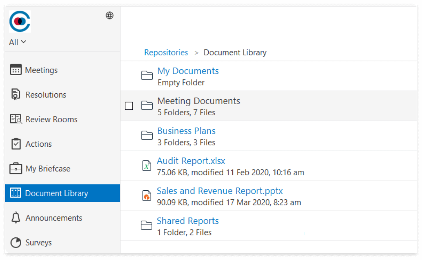
Task: Select the Actions clipboard icon
Action: [15, 144]
